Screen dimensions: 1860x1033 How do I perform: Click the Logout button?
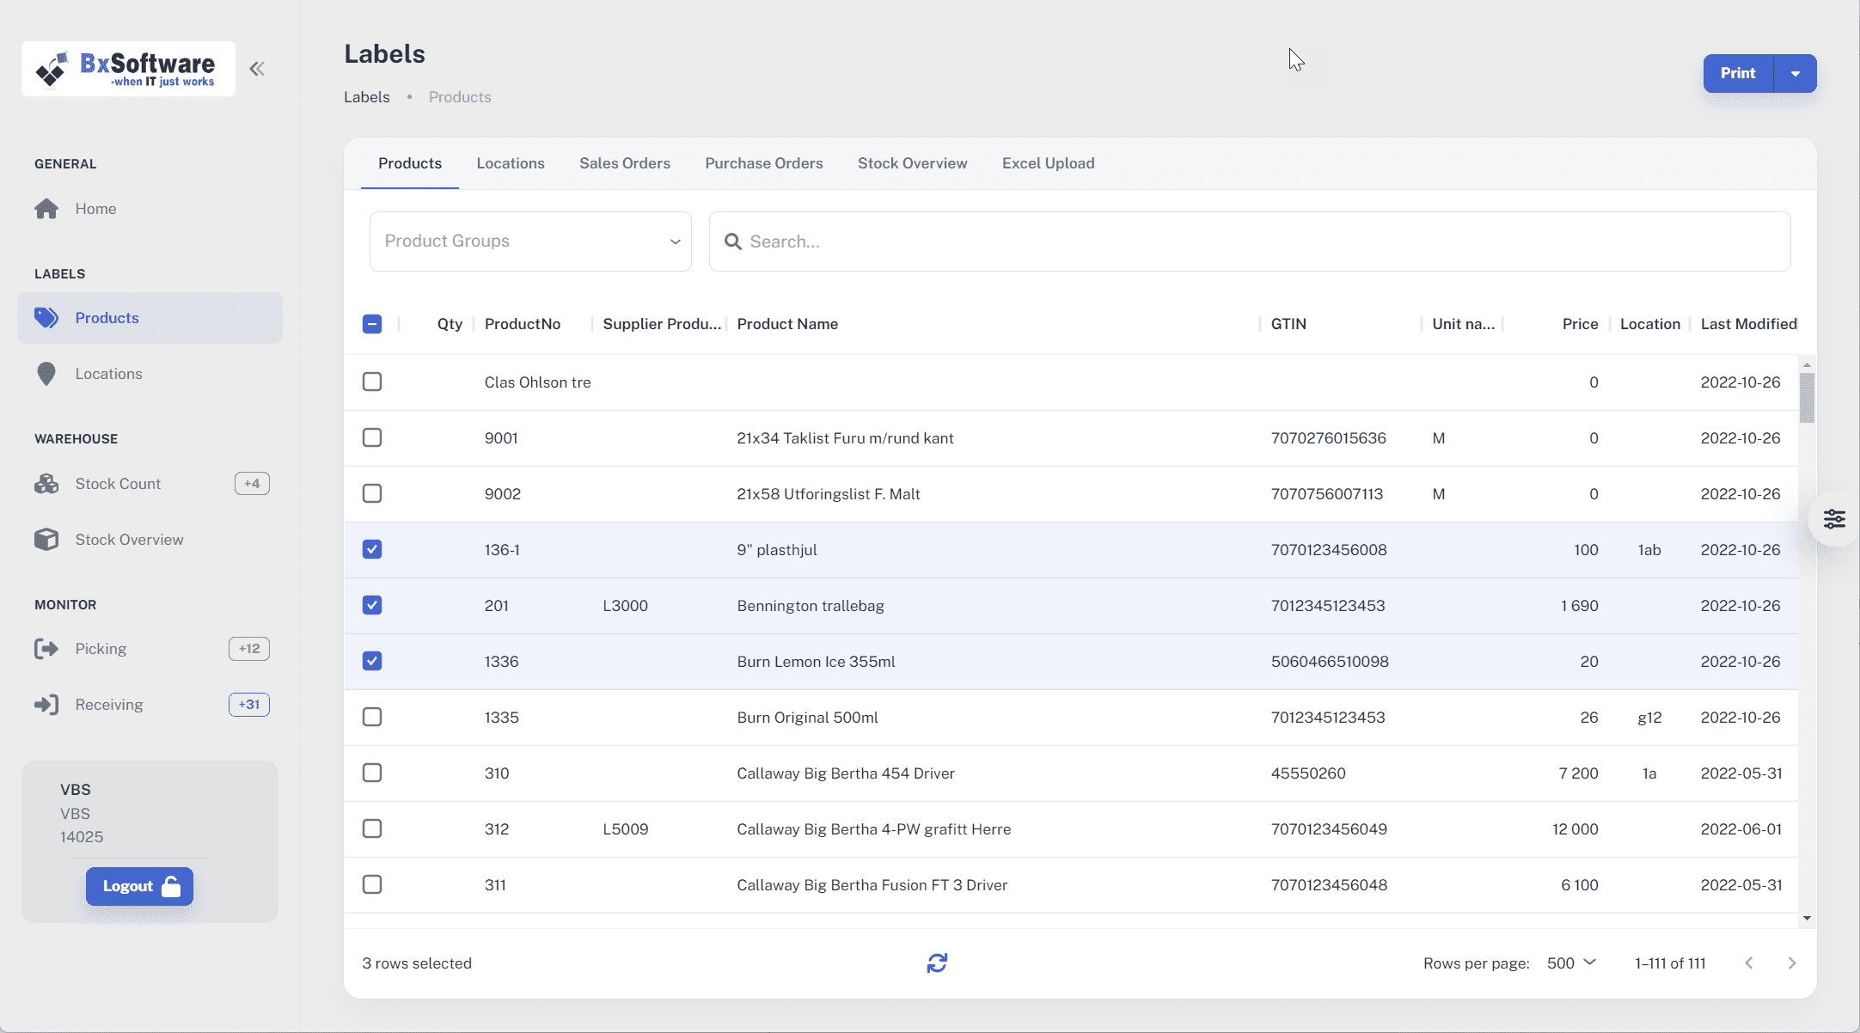139,886
